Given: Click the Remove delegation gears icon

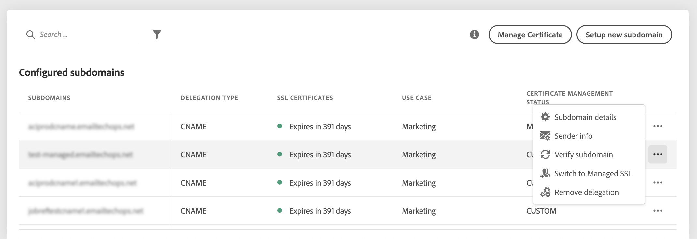Looking at the screenshot, I should (545, 192).
